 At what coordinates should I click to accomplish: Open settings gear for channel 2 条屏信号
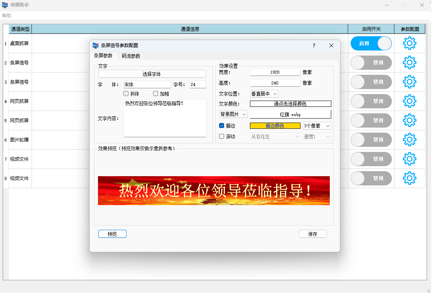click(x=409, y=62)
